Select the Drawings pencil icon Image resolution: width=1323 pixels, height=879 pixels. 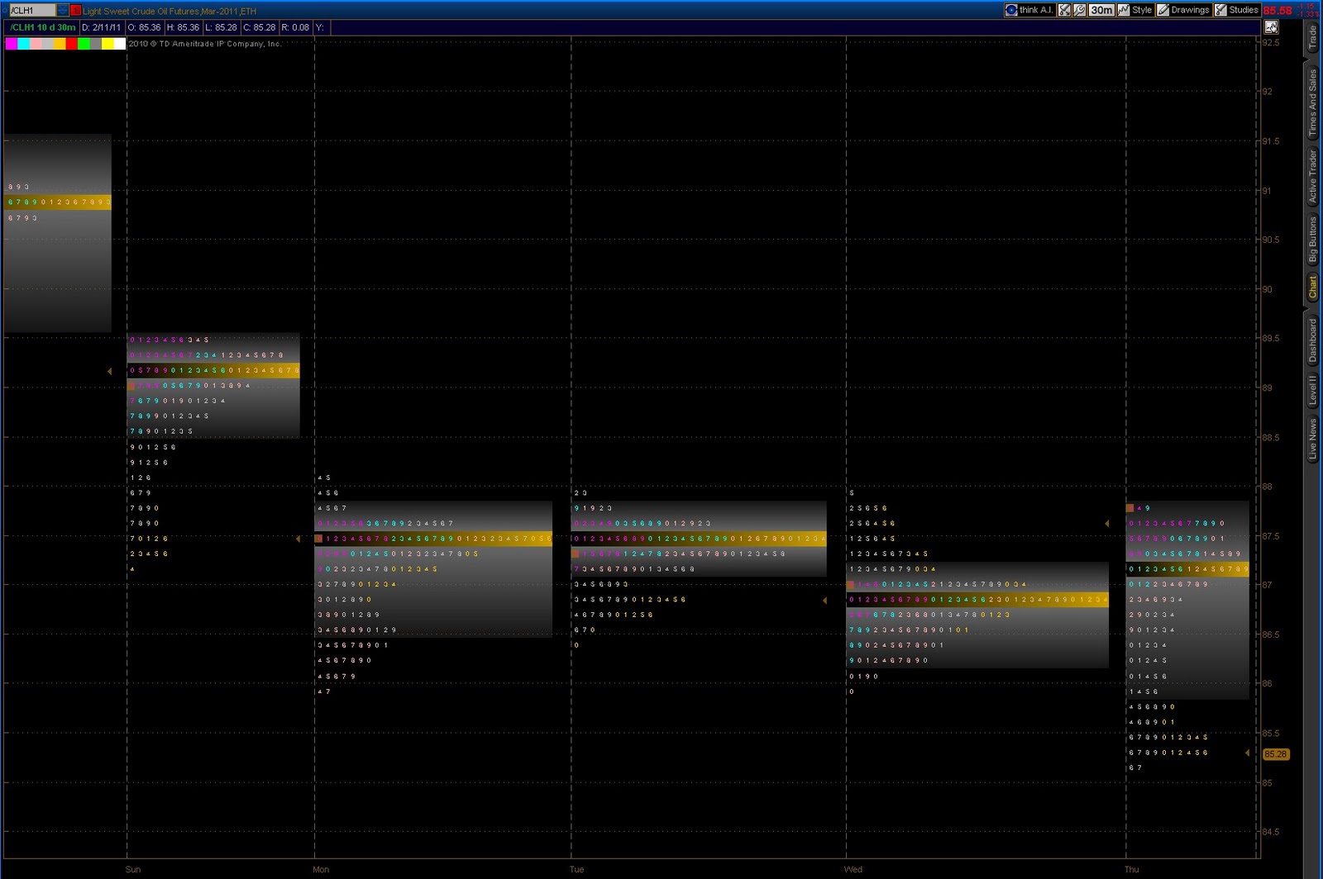click(x=1163, y=10)
